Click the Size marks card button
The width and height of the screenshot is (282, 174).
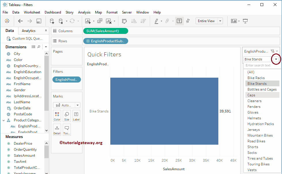point(67,116)
